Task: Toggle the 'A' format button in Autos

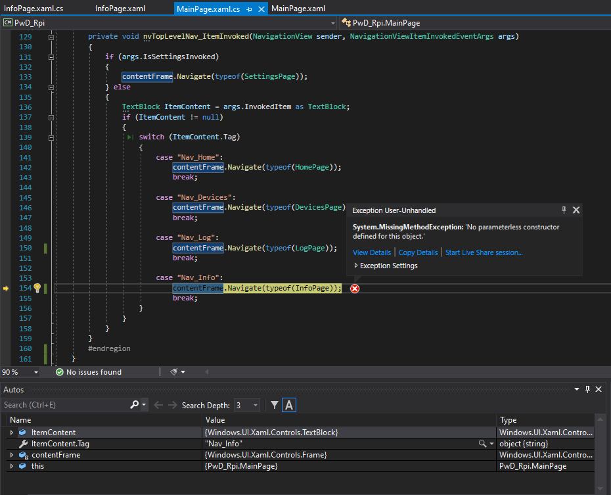Action: tap(289, 406)
